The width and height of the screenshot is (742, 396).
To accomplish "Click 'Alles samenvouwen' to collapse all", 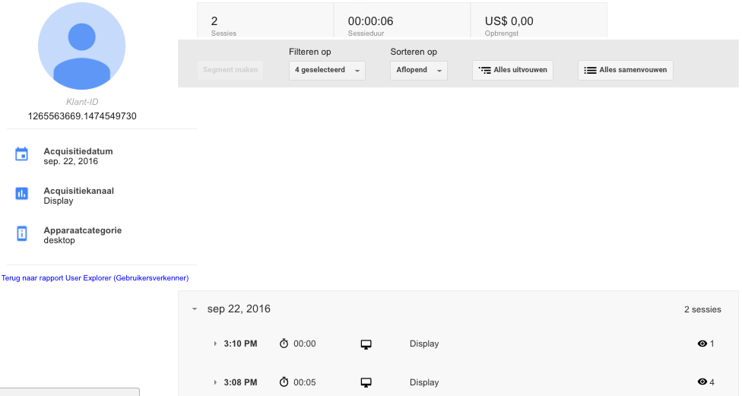I will tap(625, 70).
